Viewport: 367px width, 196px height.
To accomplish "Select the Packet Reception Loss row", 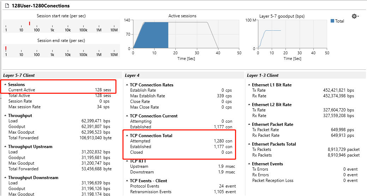I will point(305,180).
